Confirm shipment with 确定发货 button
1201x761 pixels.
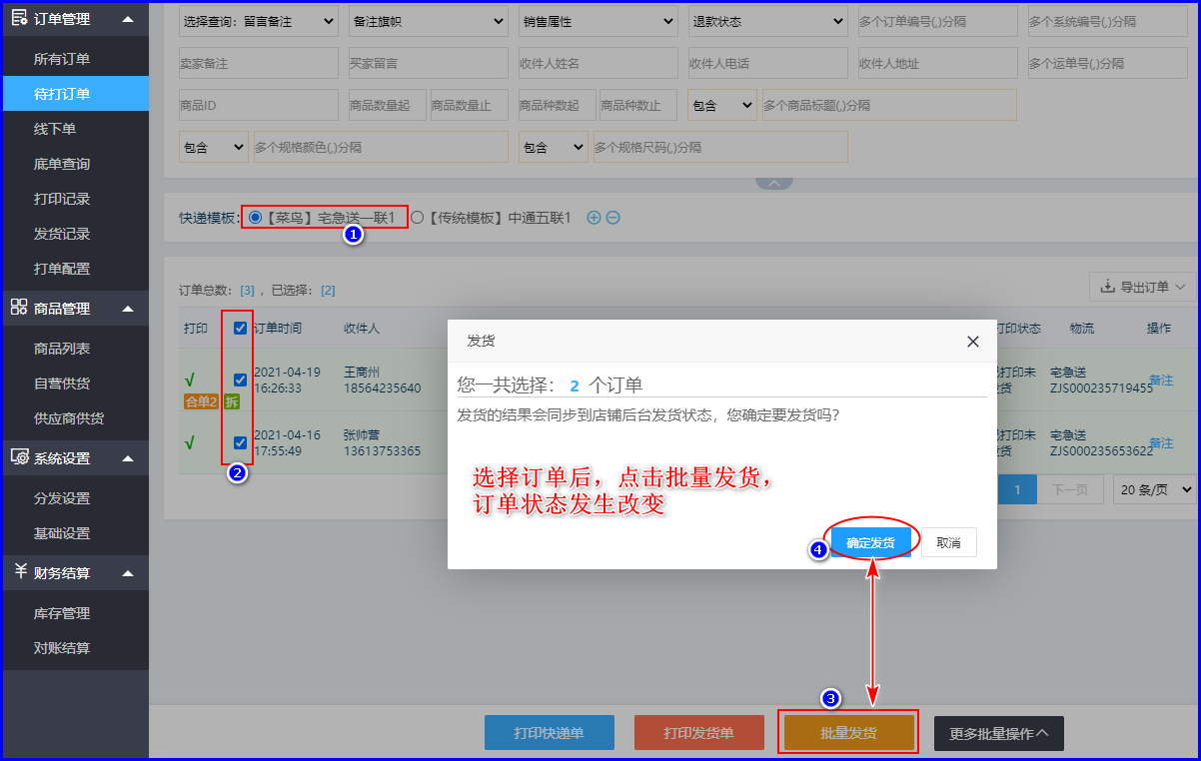[x=870, y=542]
